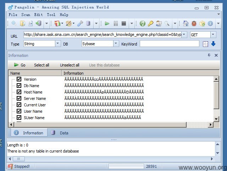Click Select all
Image resolution: width=227 pixels, height=171 pixels.
pos(41,65)
